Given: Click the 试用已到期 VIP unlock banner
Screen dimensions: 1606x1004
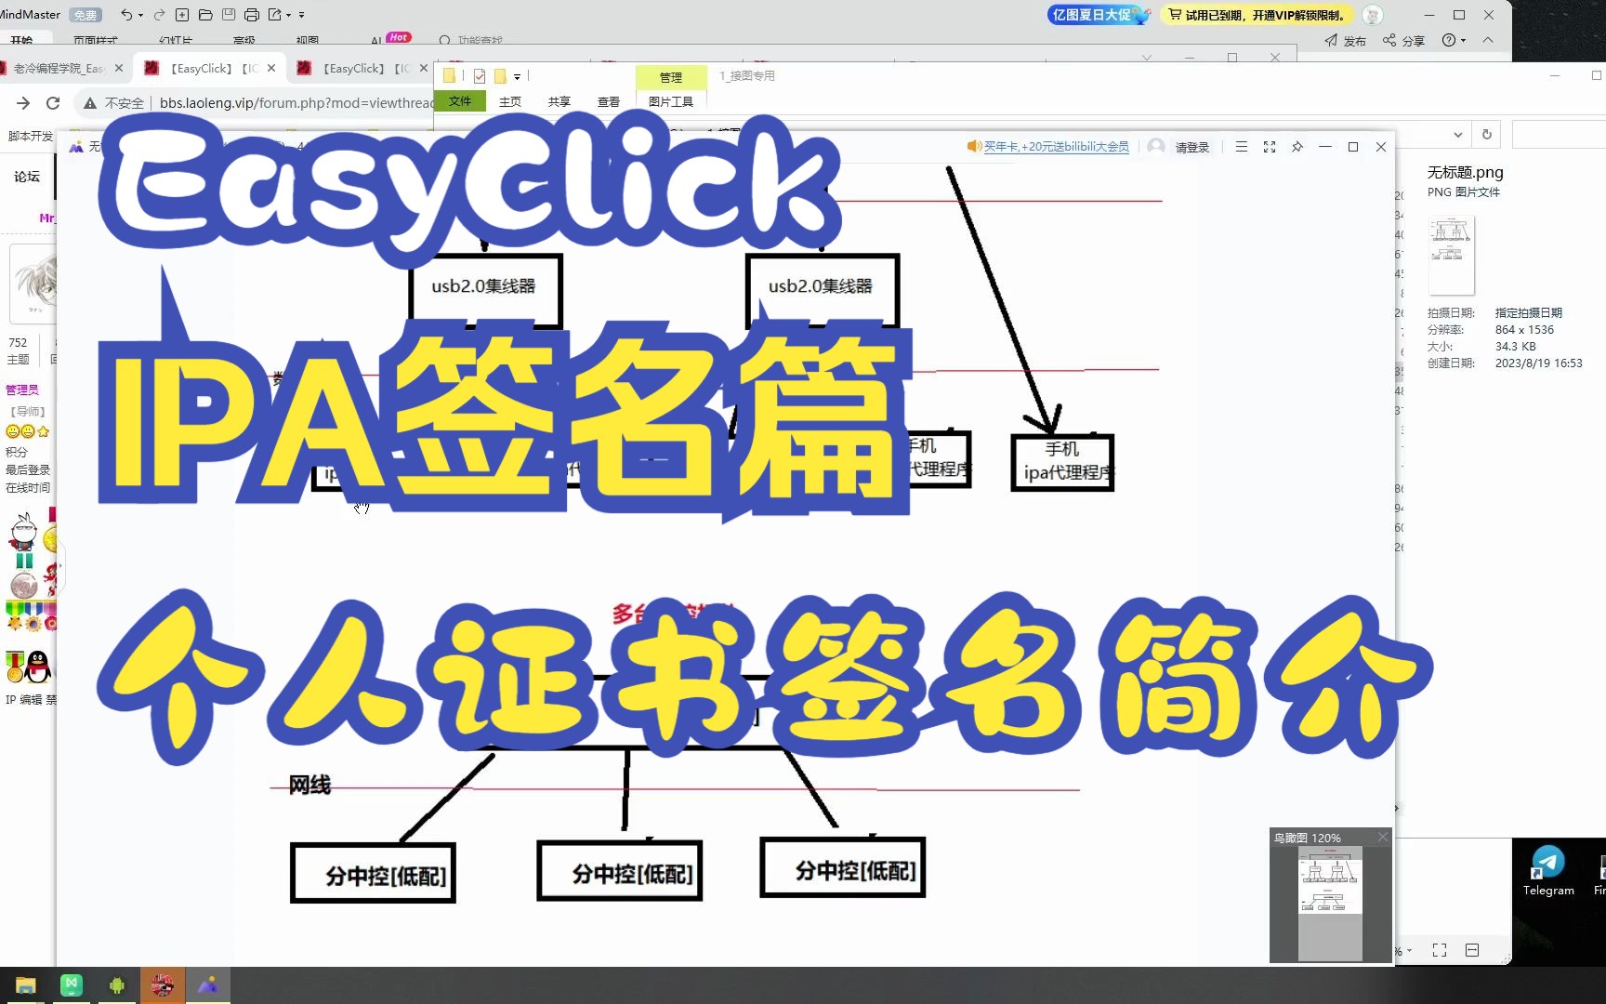Looking at the screenshot, I should [1257, 15].
